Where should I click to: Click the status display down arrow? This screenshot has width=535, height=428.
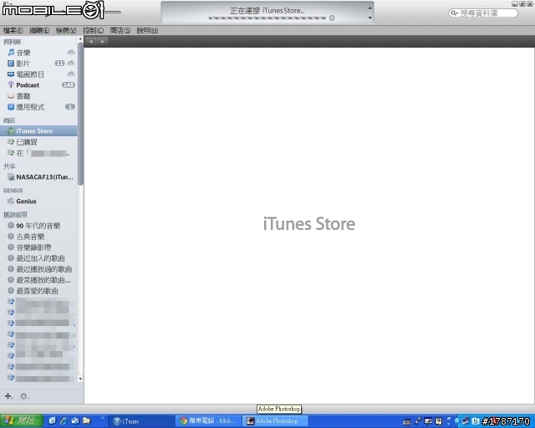[369, 18]
